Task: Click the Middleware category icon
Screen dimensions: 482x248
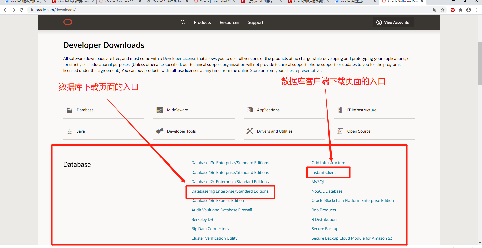Action: point(160,110)
